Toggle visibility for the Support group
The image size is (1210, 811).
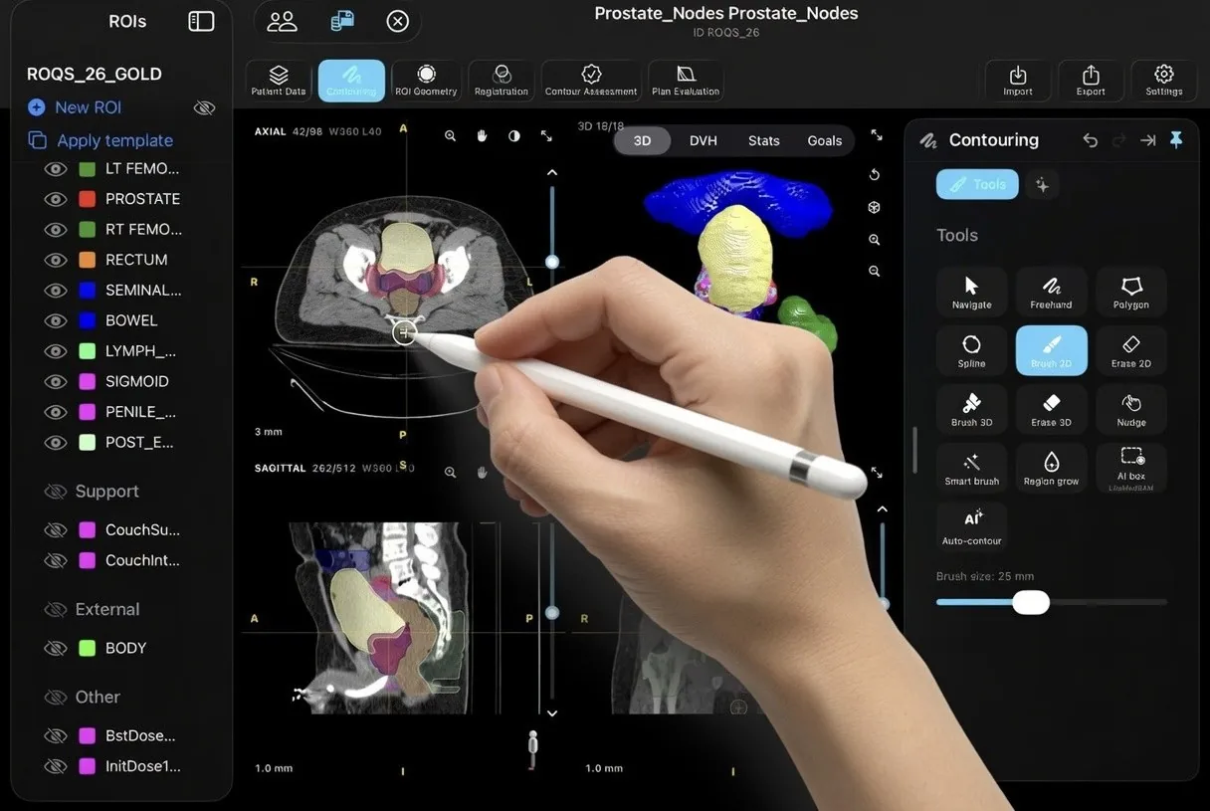click(x=56, y=492)
